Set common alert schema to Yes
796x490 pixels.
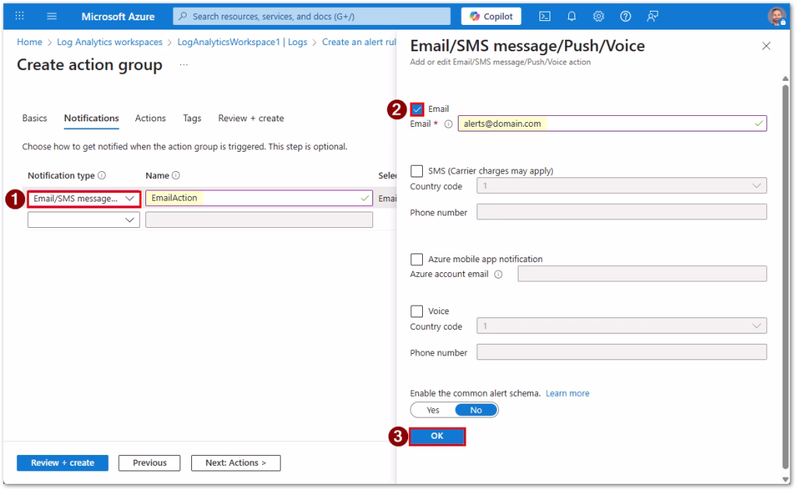coord(433,410)
